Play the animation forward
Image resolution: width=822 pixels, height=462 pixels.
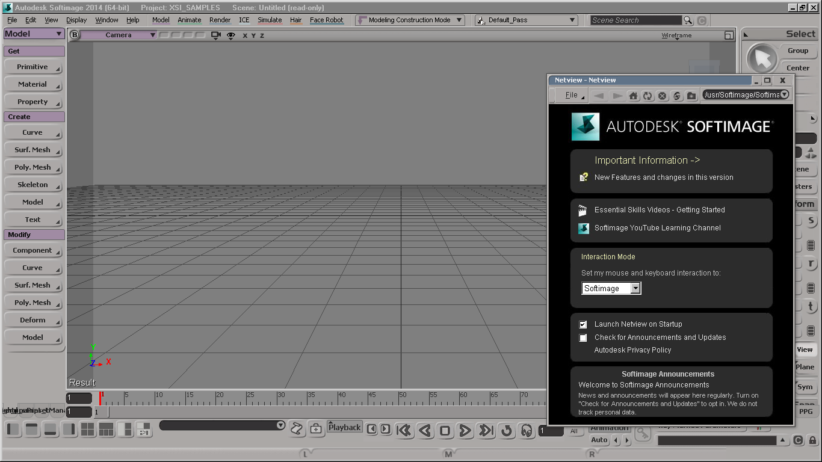(465, 430)
